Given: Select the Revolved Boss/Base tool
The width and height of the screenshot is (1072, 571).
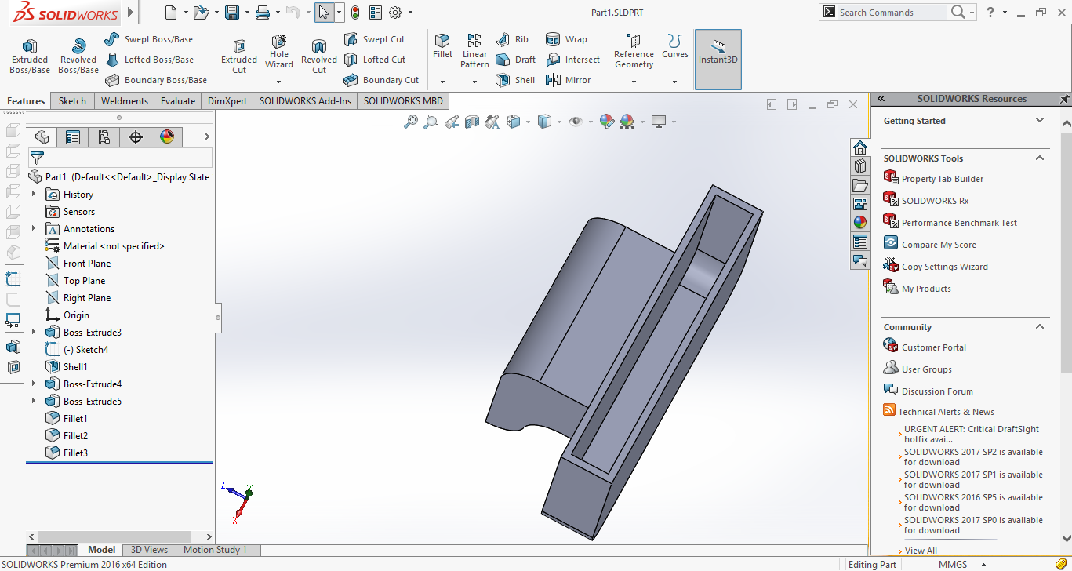Looking at the screenshot, I should point(78,56).
